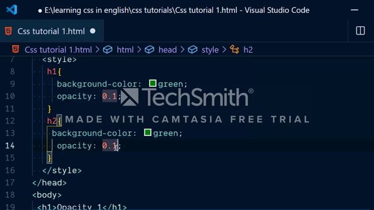The height and width of the screenshot is (210, 374).
Task: Click the HTML5 icon in the breadcrumb bar
Action: (16, 49)
